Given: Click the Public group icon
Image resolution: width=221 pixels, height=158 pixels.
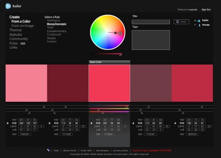Looking at the screenshot, I should 199,21.
